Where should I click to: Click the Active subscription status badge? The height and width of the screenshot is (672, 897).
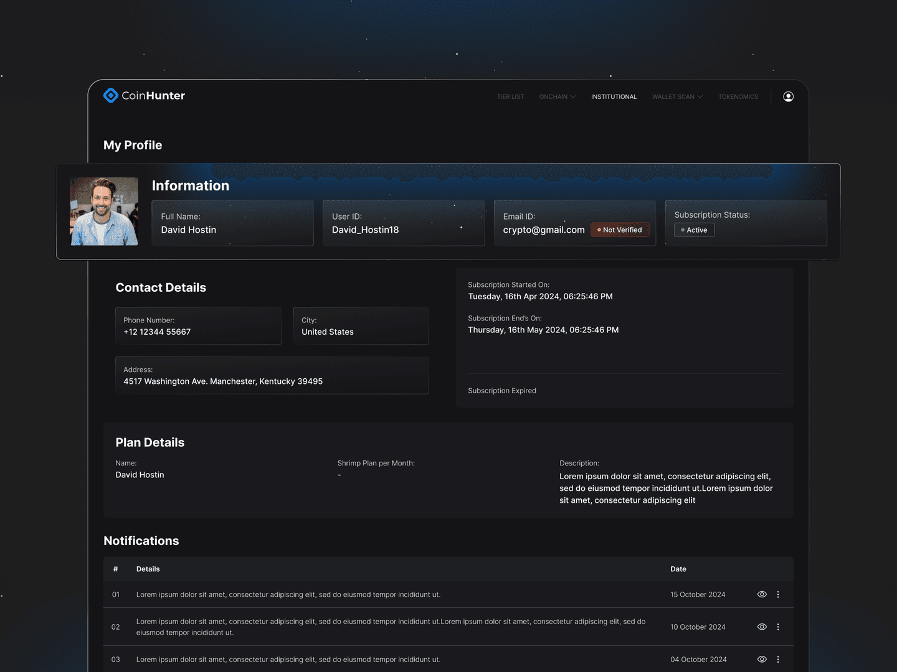point(694,230)
